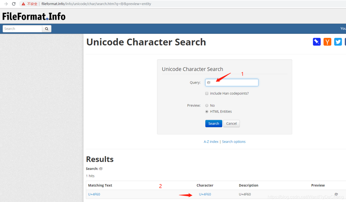
Task: Select HTML Entities preview radio button
Action: pyautogui.click(x=207, y=112)
